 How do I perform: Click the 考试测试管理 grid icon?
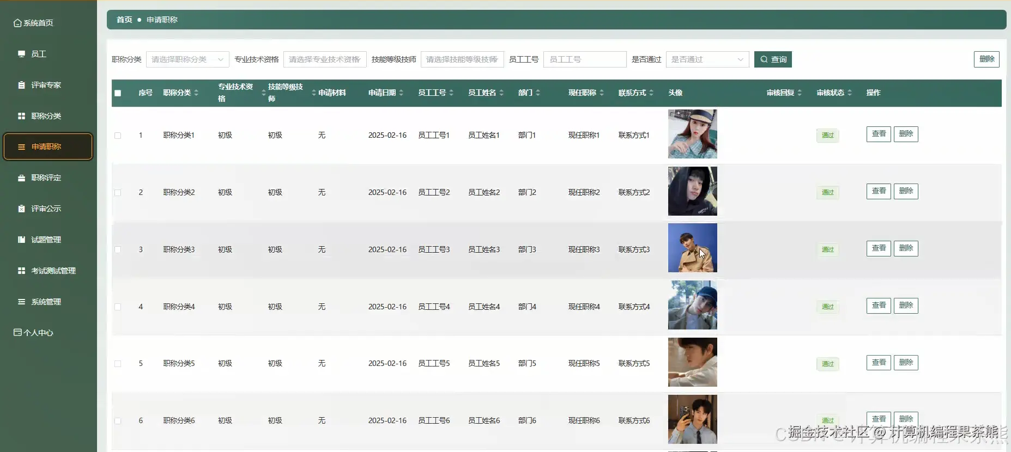point(21,271)
